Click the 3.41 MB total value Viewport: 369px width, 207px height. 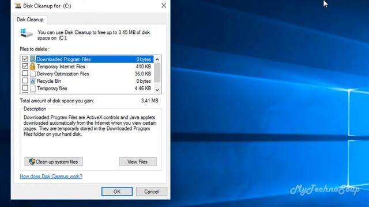(x=150, y=101)
